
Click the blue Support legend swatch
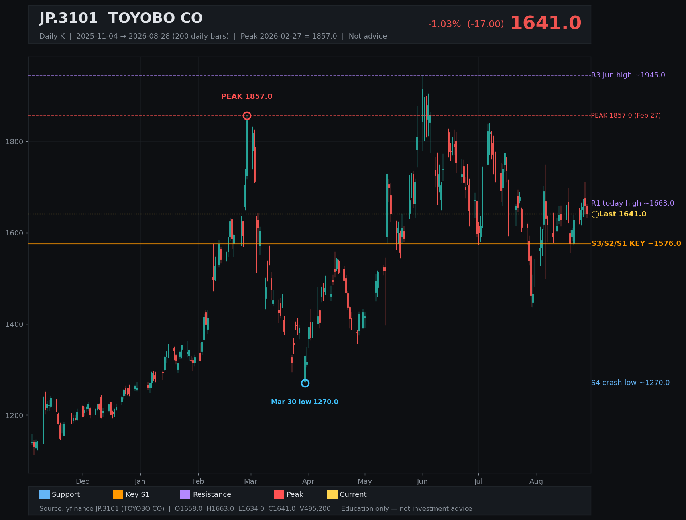pyautogui.click(x=45, y=494)
